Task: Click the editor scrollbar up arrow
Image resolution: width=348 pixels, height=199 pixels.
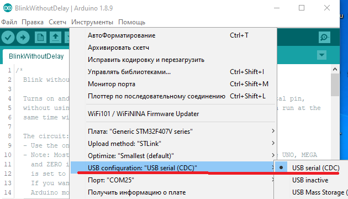Action: point(335,69)
